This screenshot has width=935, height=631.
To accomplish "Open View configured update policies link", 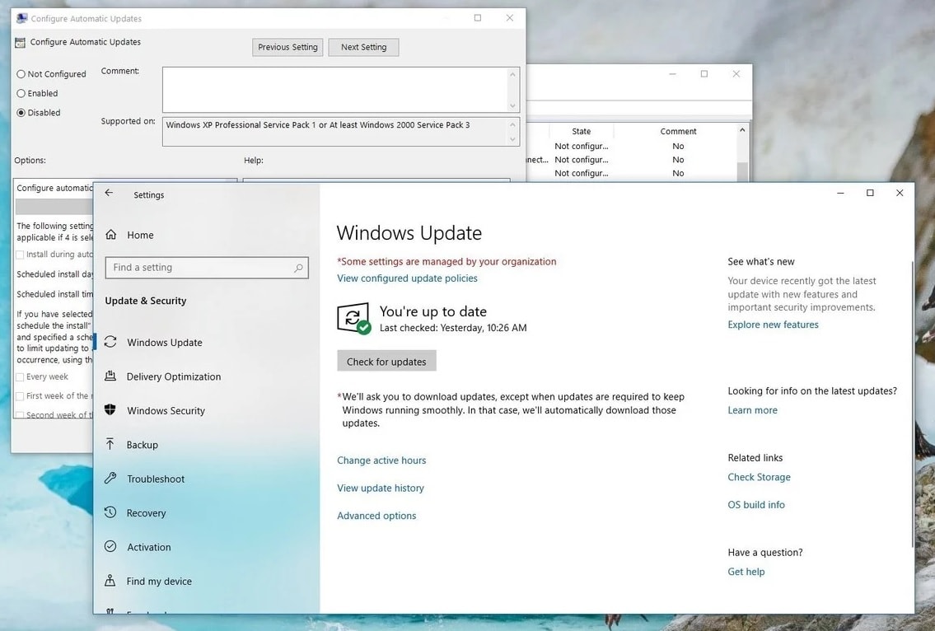I will [407, 278].
